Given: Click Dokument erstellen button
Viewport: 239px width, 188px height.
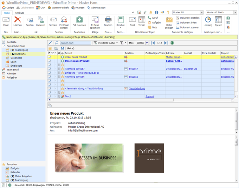Looking at the screenshot, I should click(188, 18).
